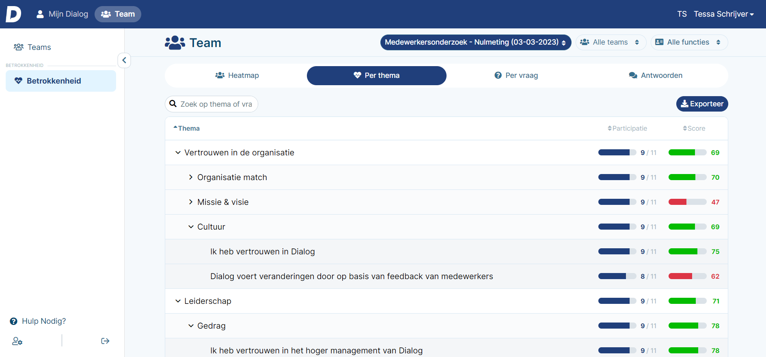The width and height of the screenshot is (766, 357).
Task: Click the heart pulse icon beside Betrokkenheid
Action: click(18, 81)
